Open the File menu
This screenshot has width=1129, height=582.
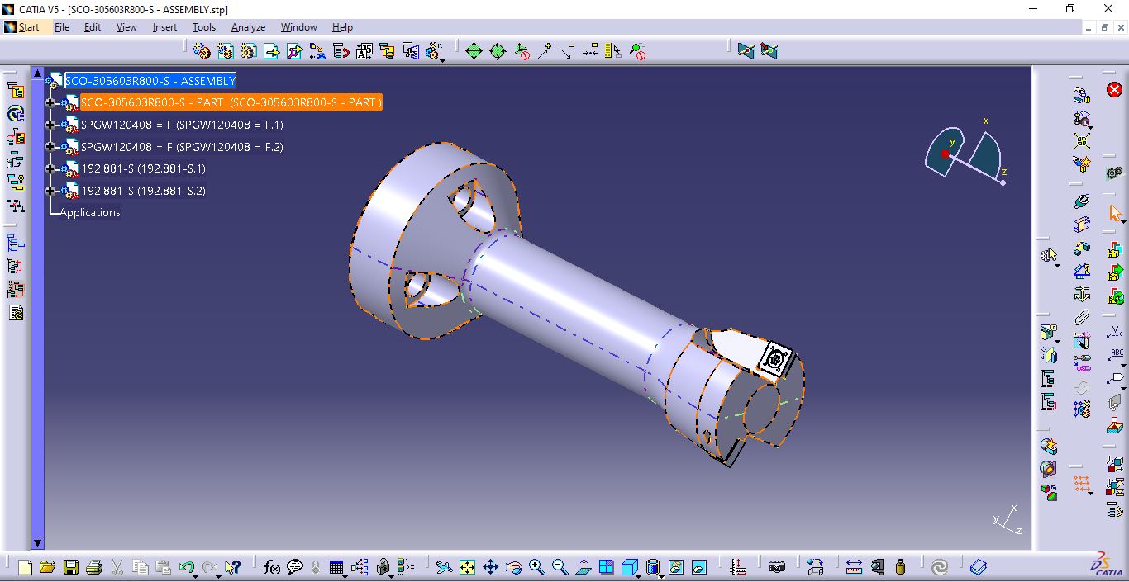[x=62, y=27]
